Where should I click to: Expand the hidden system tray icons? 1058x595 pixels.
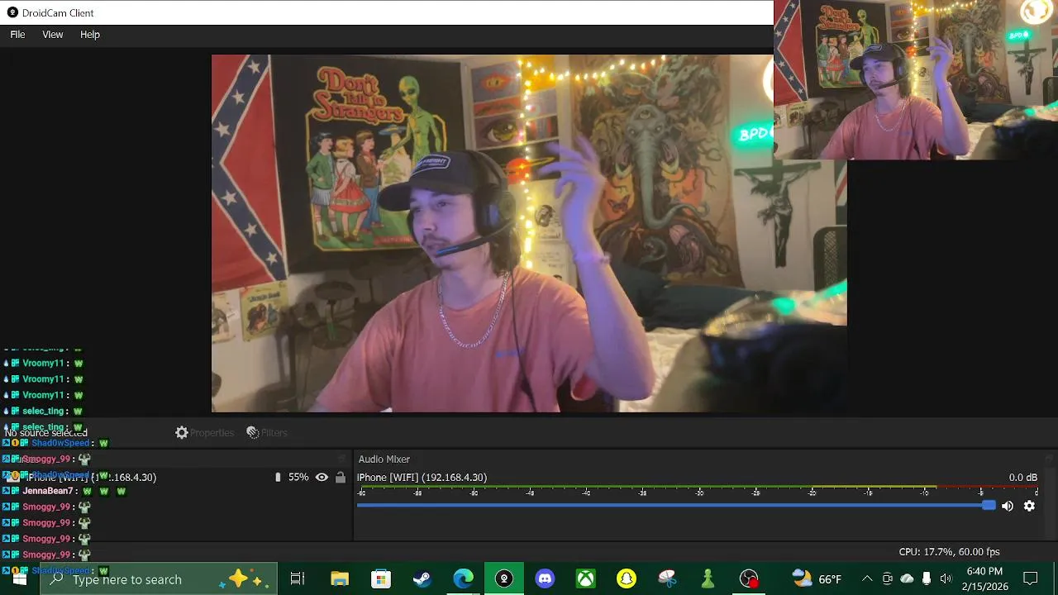click(x=867, y=579)
